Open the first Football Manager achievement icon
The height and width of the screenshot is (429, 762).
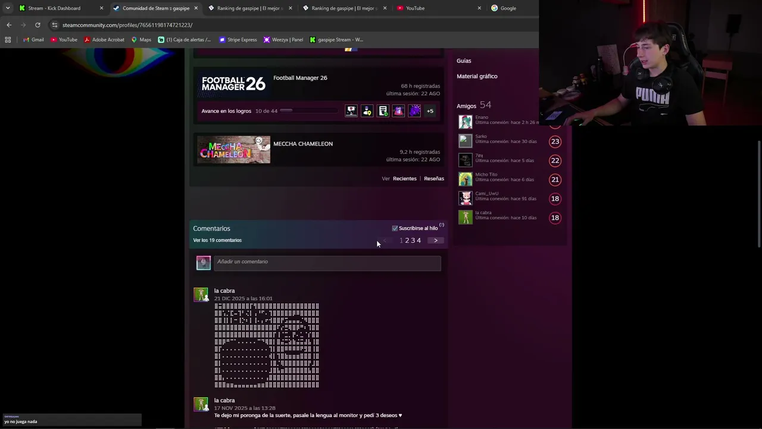tap(351, 111)
